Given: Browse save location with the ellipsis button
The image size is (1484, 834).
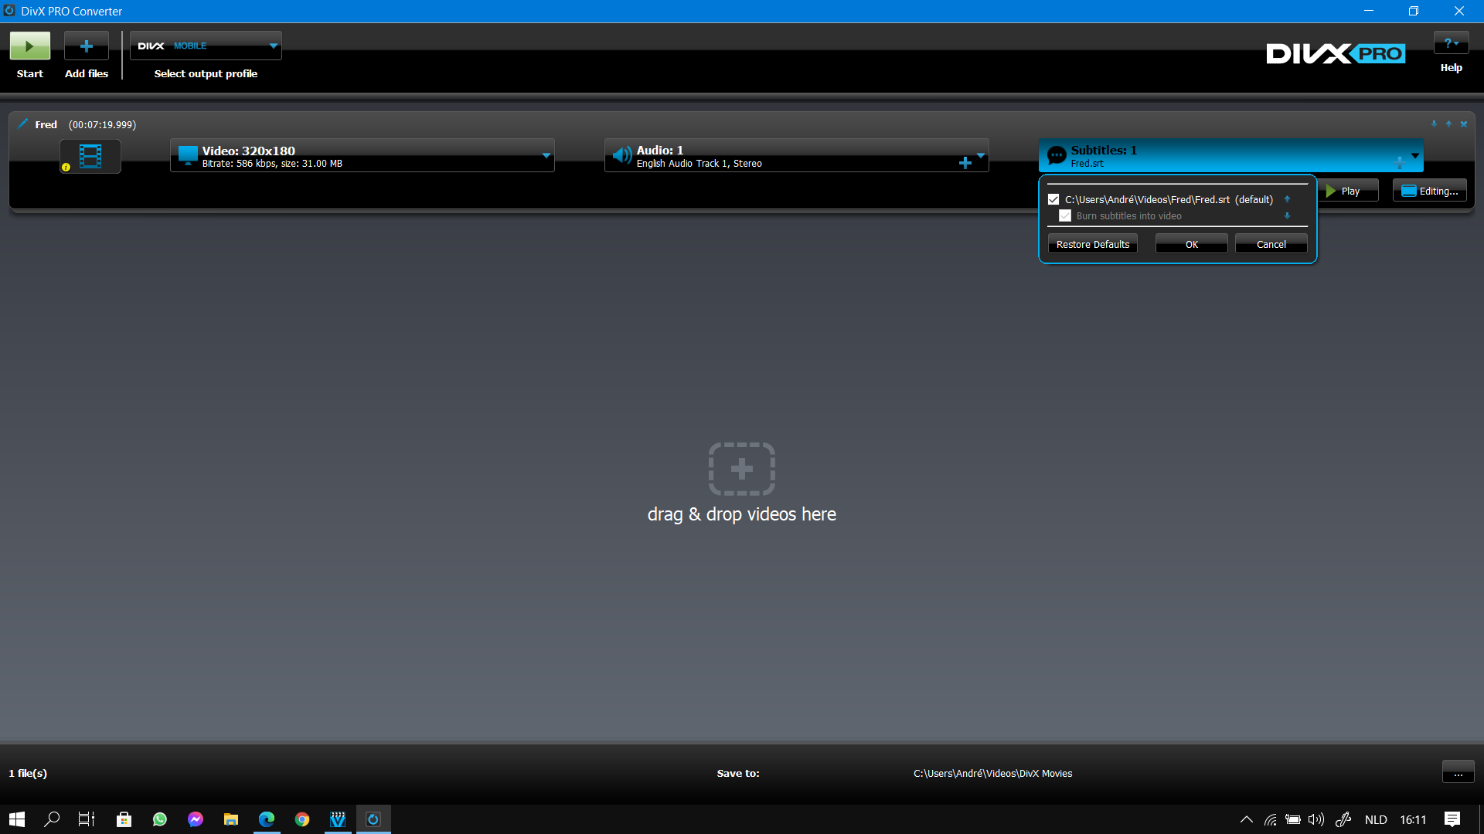Looking at the screenshot, I should [1458, 772].
